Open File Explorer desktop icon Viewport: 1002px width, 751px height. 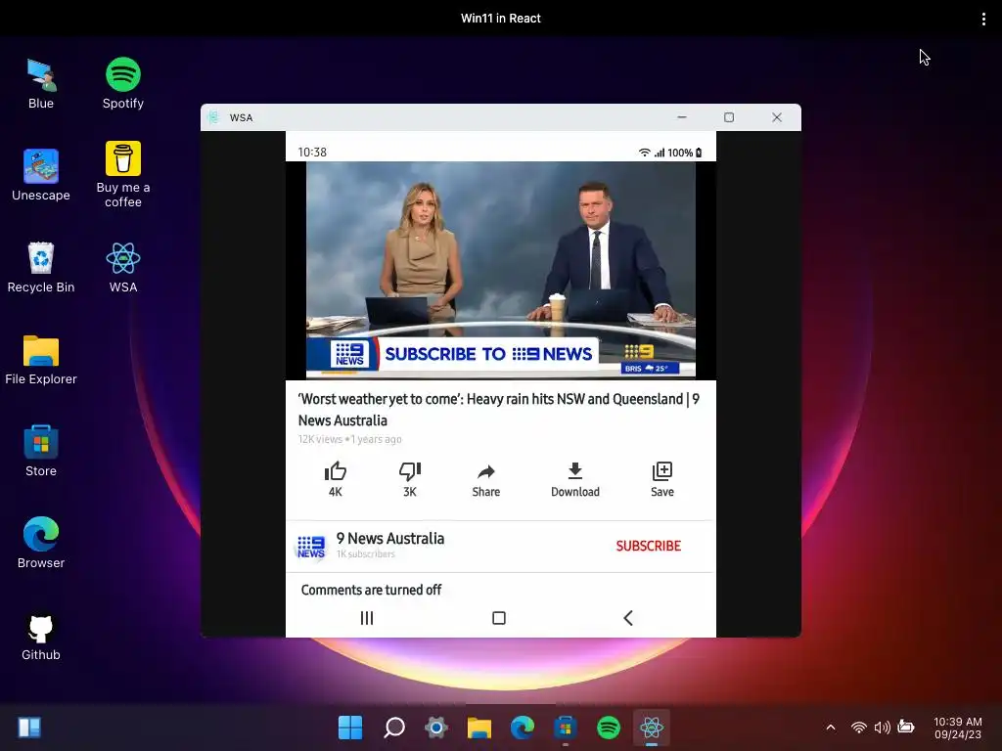41,360
